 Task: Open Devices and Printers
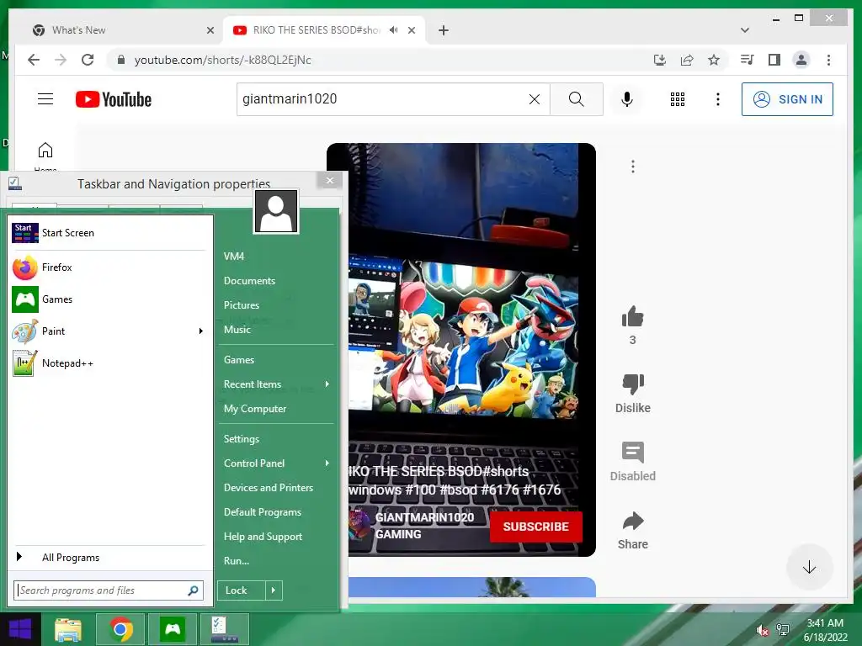[x=269, y=488]
